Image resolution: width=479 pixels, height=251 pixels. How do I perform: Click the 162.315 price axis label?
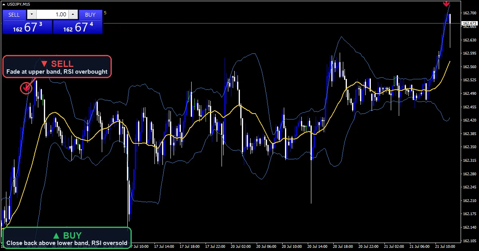469,161
